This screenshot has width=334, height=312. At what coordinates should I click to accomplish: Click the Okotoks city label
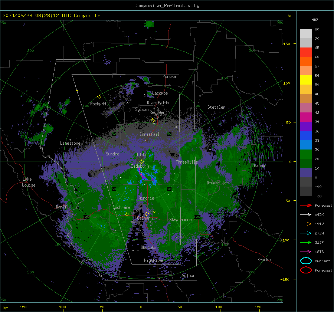coord(148,247)
